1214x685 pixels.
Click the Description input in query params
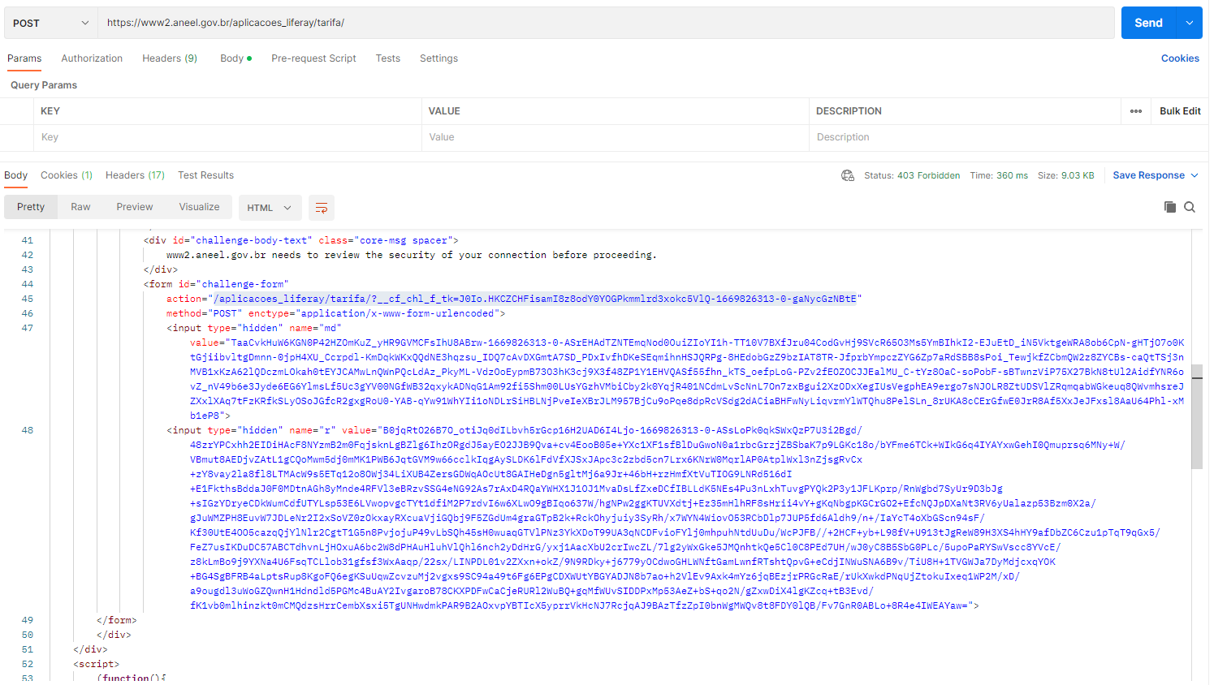pos(1009,137)
